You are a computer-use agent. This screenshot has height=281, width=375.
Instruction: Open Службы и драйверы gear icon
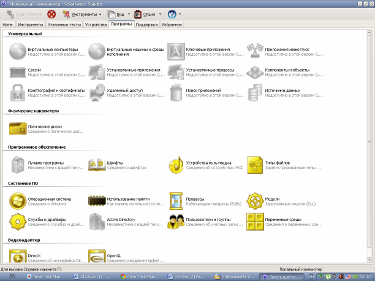pos(18,222)
